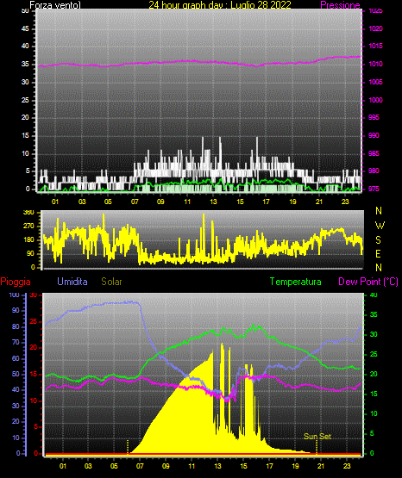This screenshot has height=478, width=402.
Task: Click the Sun Set marker label
Action: click(x=317, y=437)
